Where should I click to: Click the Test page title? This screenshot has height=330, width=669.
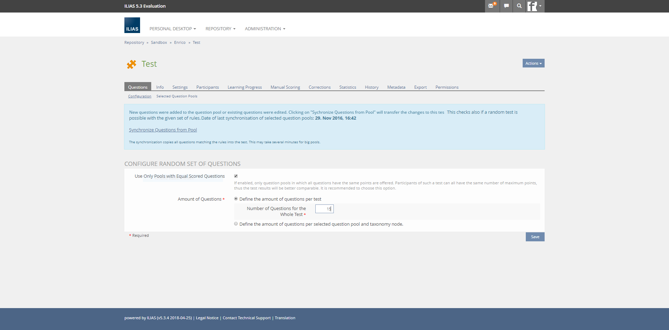[149, 64]
